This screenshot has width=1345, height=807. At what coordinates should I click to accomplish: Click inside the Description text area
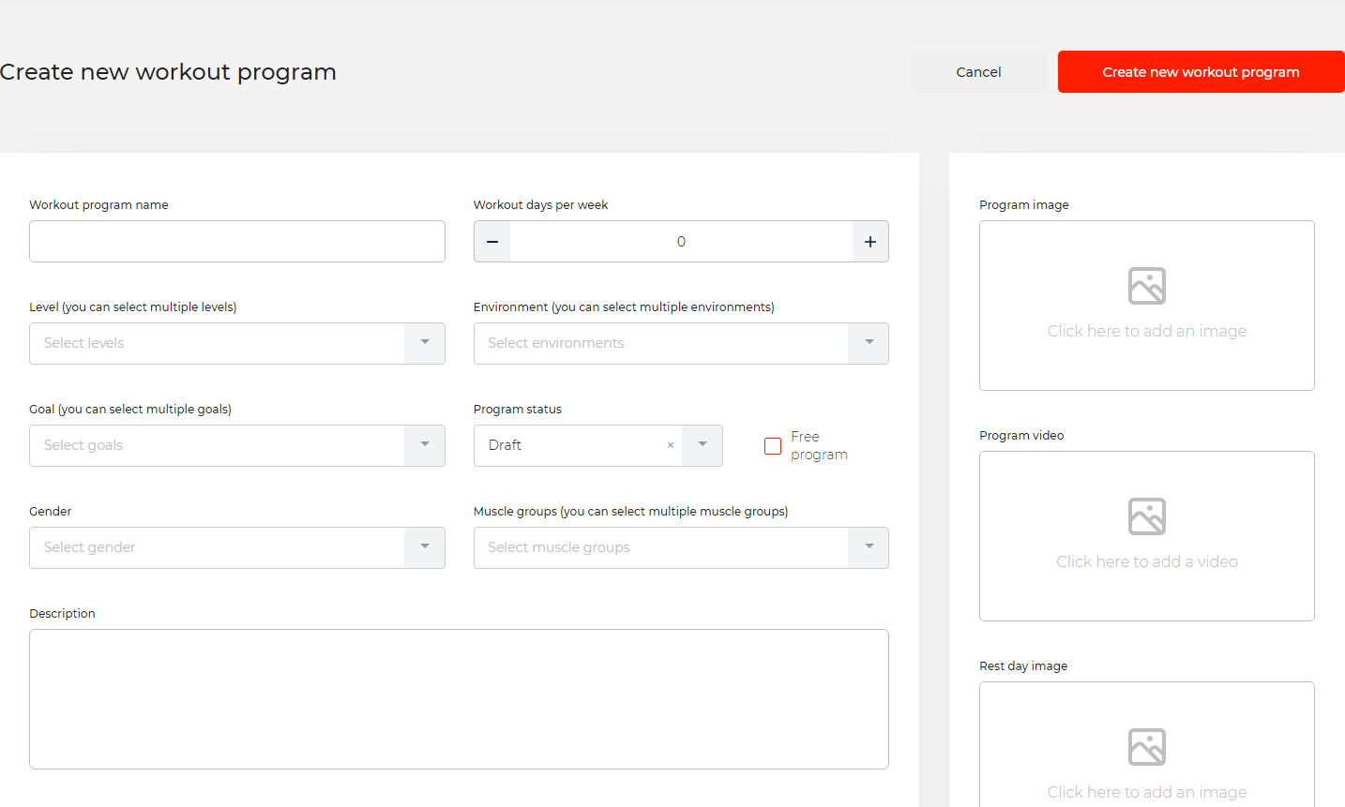tap(459, 699)
